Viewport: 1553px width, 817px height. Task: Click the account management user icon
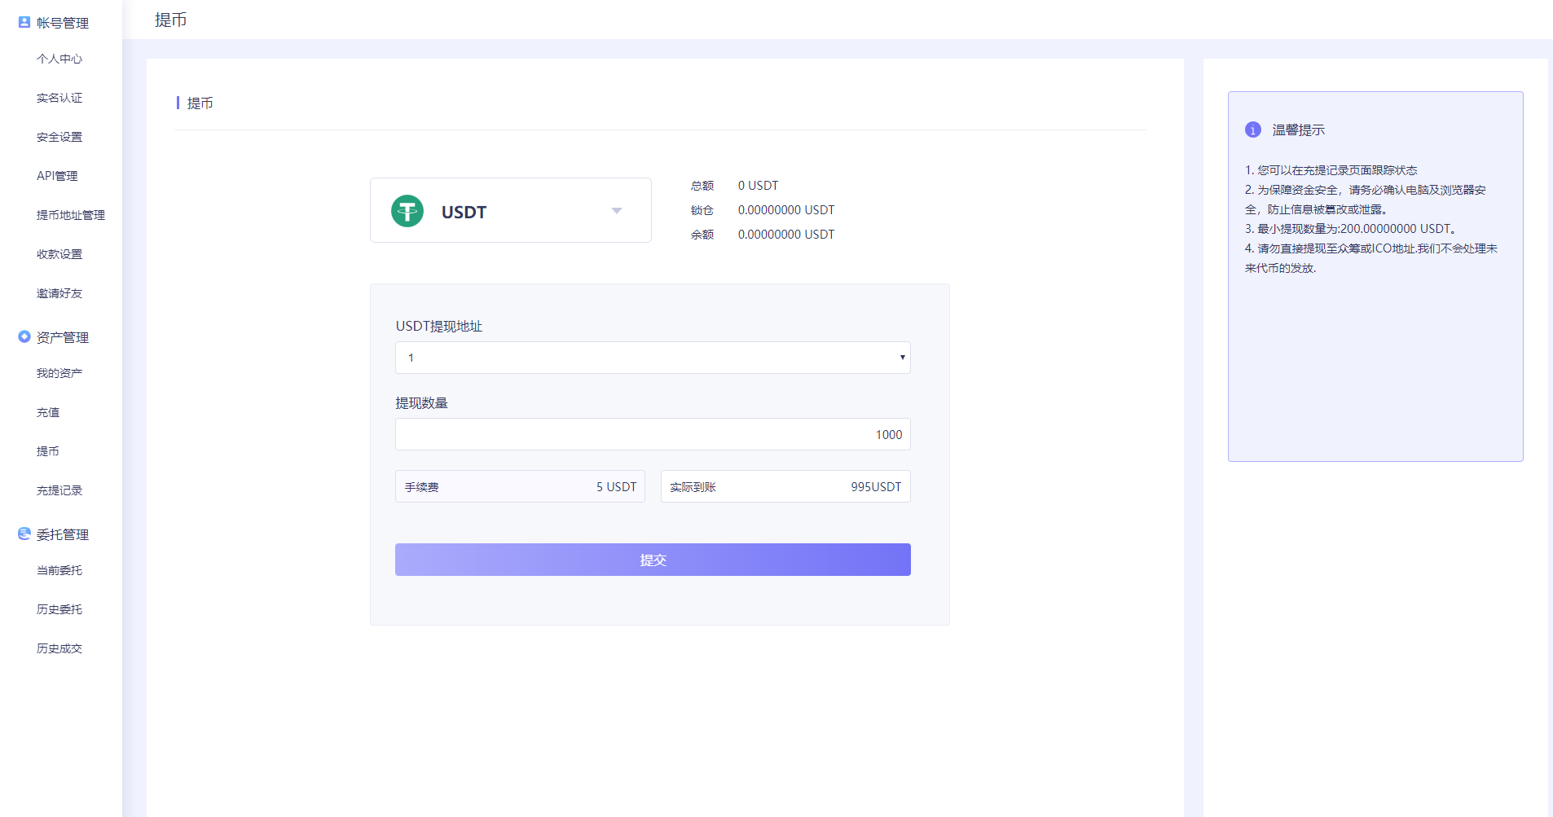point(24,22)
